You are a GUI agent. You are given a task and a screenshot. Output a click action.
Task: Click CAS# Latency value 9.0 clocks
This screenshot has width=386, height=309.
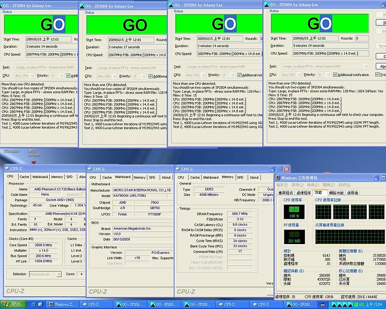click(240, 224)
